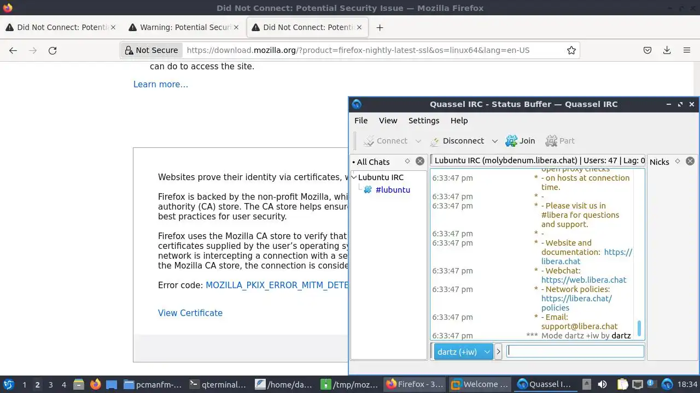
Task: Open the Connect dropdown arrow
Action: (x=418, y=141)
